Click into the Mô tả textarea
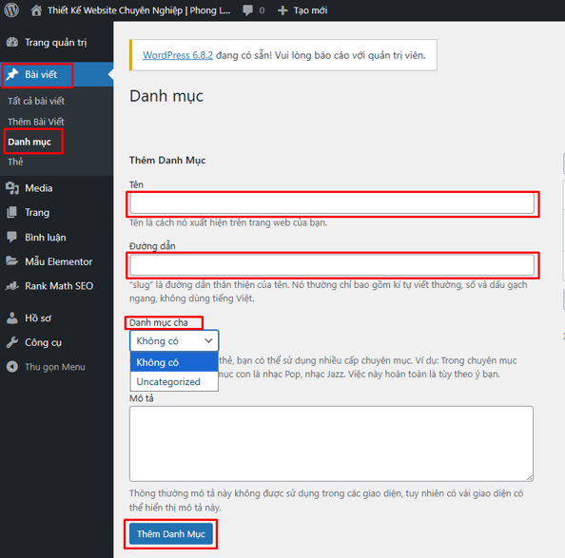The image size is (565, 558). (x=331, y=444)
